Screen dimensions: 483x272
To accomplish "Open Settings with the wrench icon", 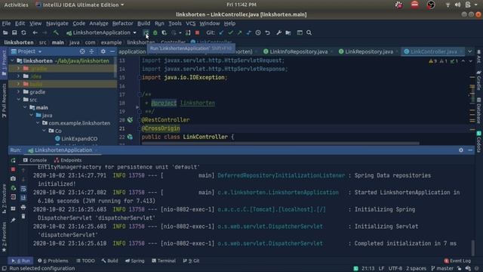I will (x=278, y=32).
